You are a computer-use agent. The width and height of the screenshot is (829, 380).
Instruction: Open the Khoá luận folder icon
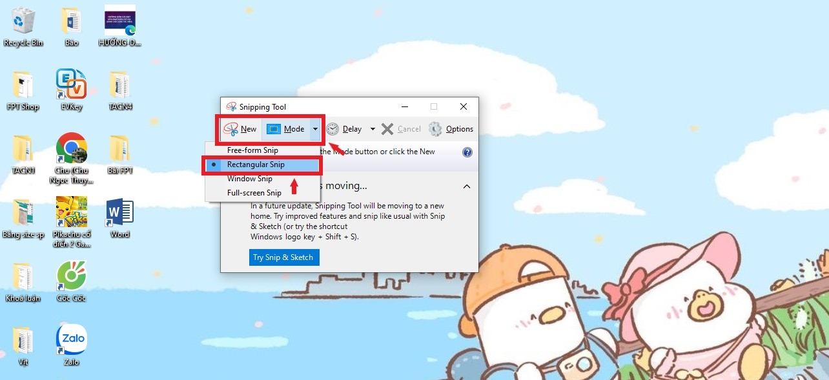coord(23,282)
